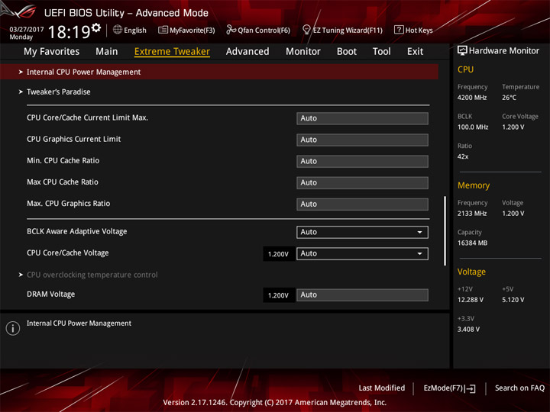This screenshot has height=412, width=550.
Task: Click CPU Core/Cache Current Limit Max. field
Action: (x=362, y=118)
